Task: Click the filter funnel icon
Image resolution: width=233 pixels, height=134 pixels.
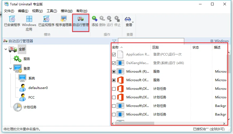Action: pos(114,41)
